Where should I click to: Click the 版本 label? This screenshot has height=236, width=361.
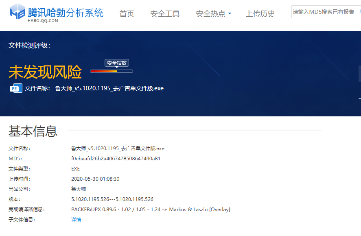[15, 199]
